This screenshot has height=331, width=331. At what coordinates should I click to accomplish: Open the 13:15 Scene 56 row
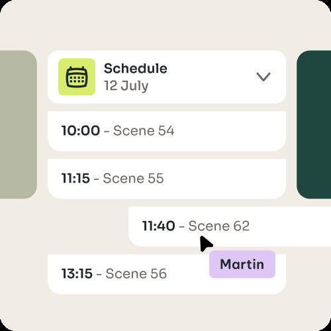(x=167, y=274)
